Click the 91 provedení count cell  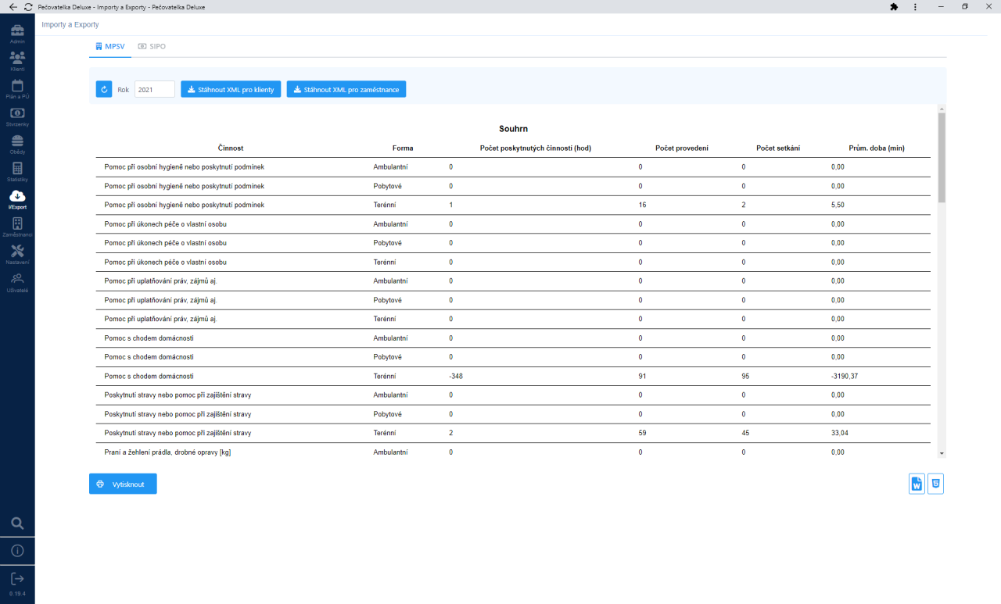[642, 376]
